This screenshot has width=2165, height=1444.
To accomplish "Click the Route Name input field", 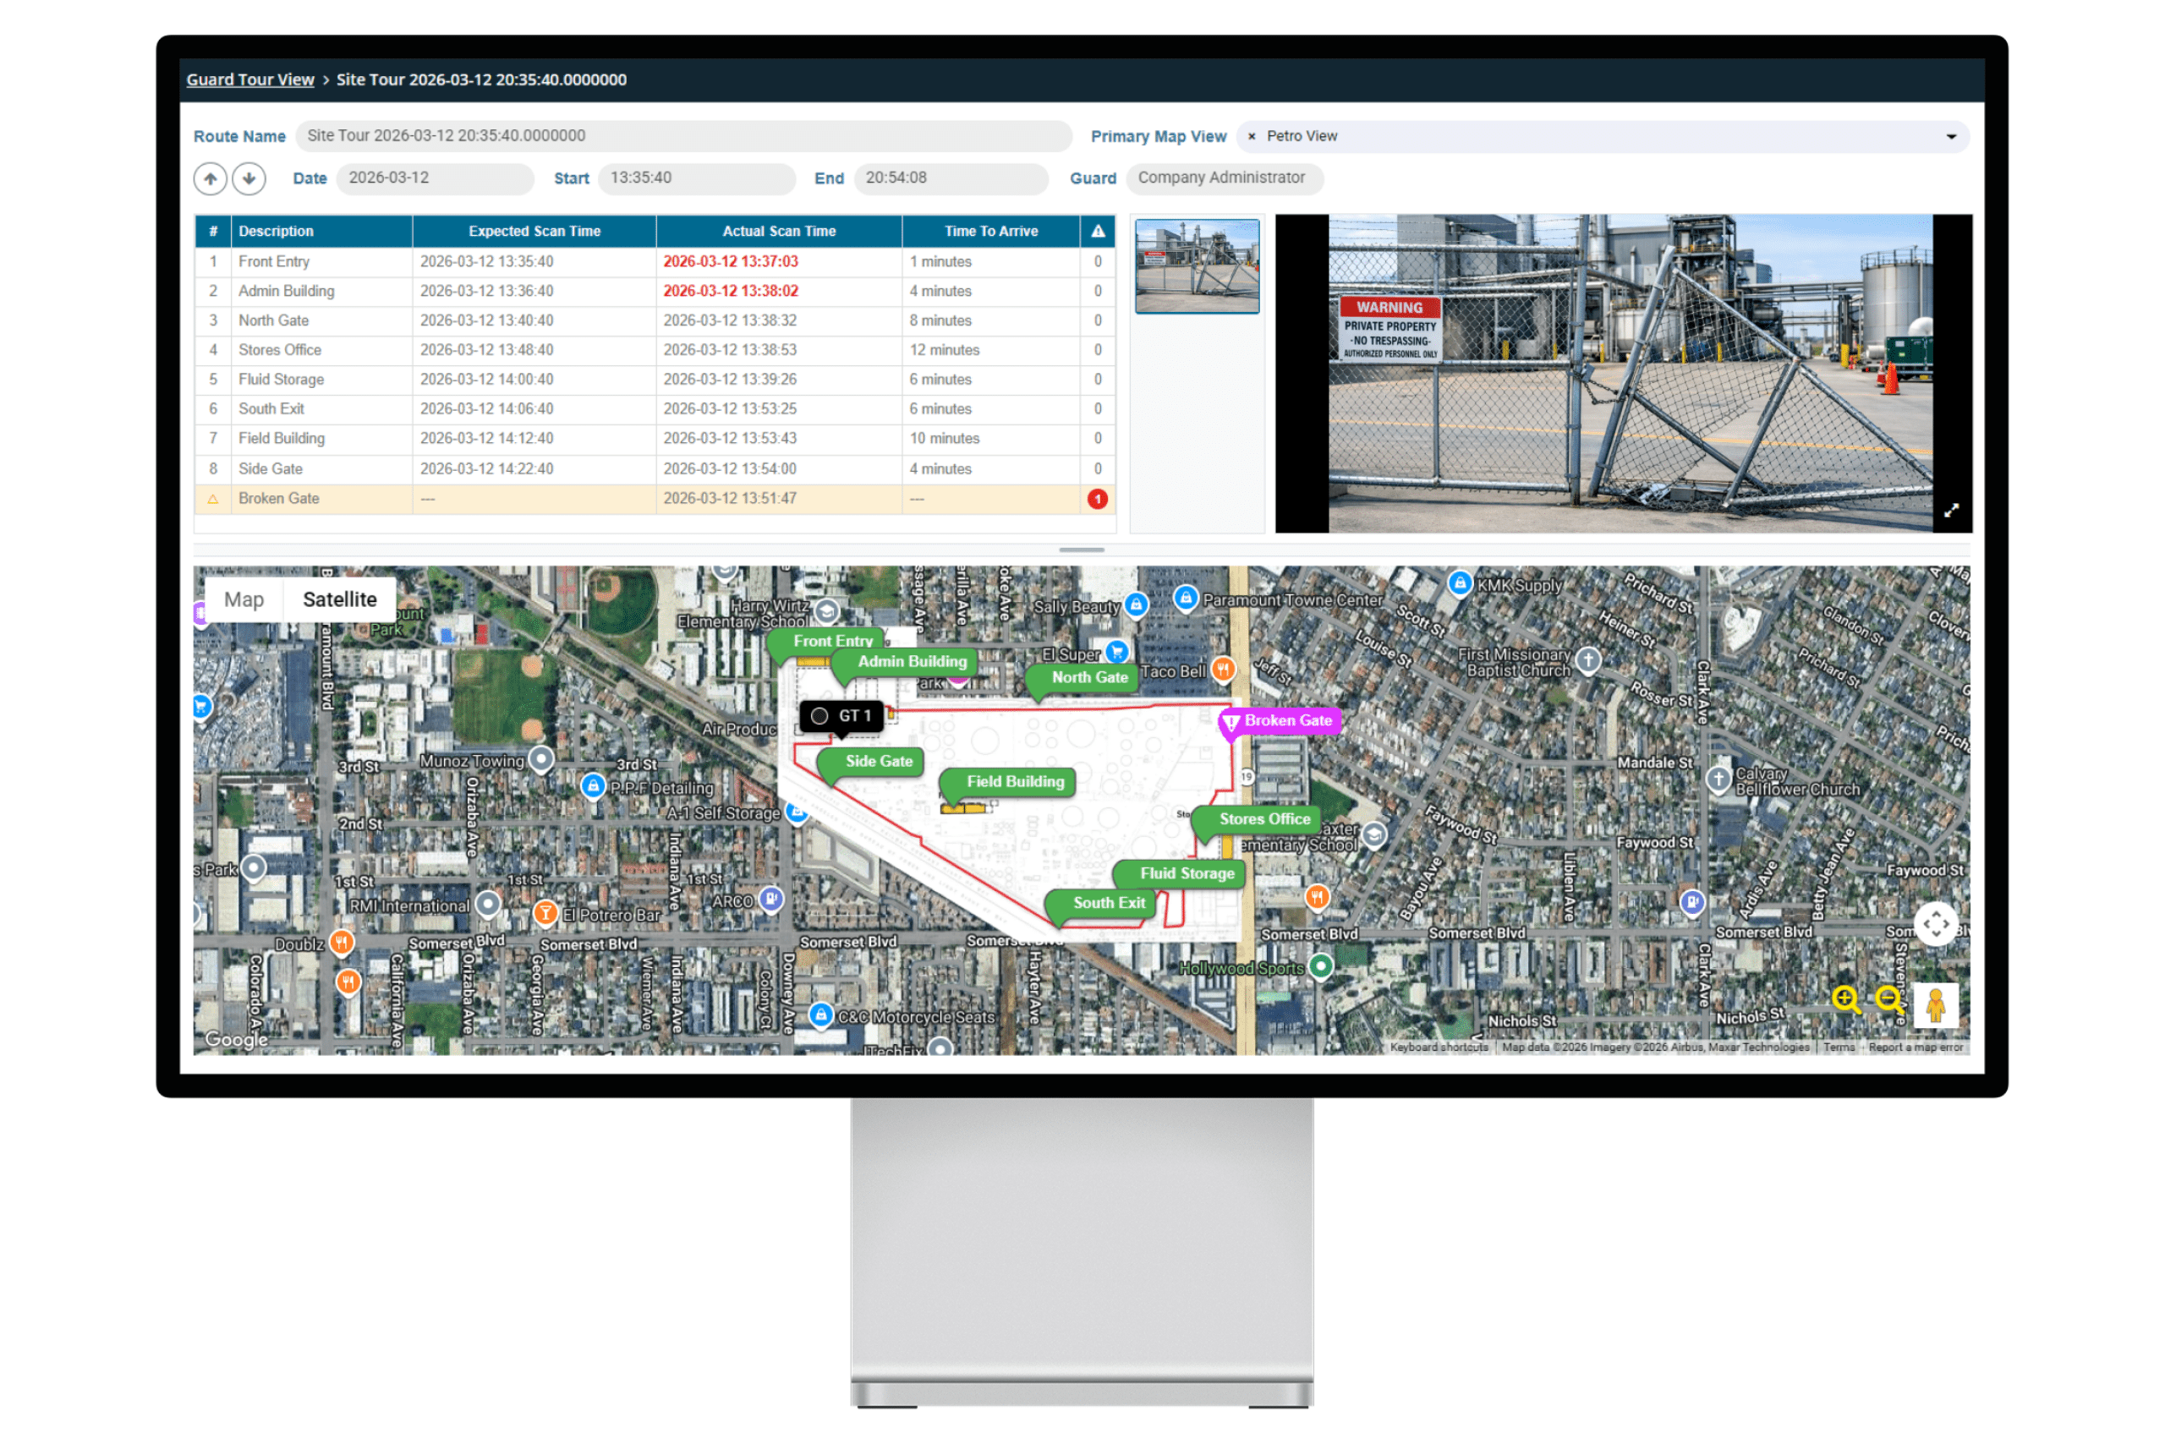I will 682,136.
